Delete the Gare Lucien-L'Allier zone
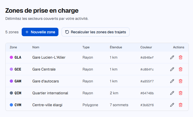This screenshot has height=117, width=193. click(x=181, y=57)
